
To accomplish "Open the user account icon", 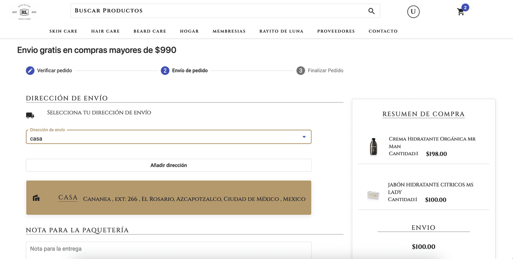I will [x=413, y=12].
